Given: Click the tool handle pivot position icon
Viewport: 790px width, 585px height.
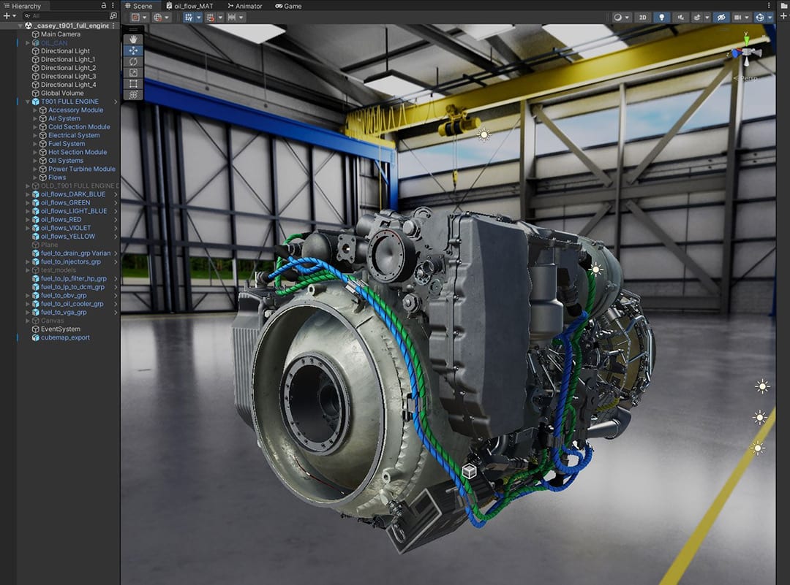Looking at the screenshot, I should (x=135, y=17).
